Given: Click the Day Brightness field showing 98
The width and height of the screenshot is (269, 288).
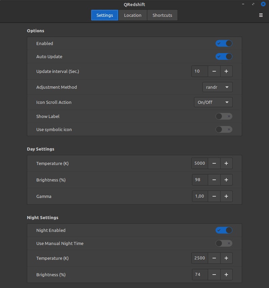Looking at the screenshot, I should [200, 180].
